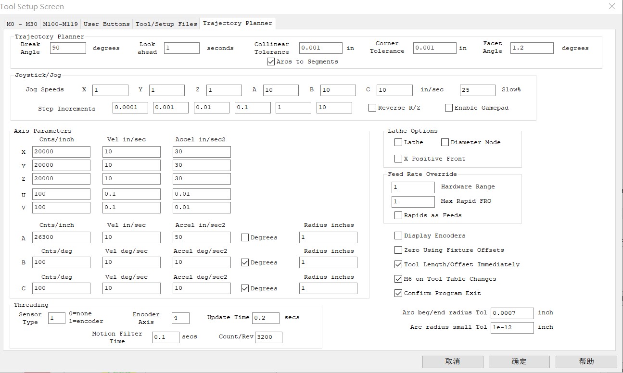The height and width of the screenshot is (373, 623).
Task: Check the Enable Gamepad option
Action: (449, 108)
